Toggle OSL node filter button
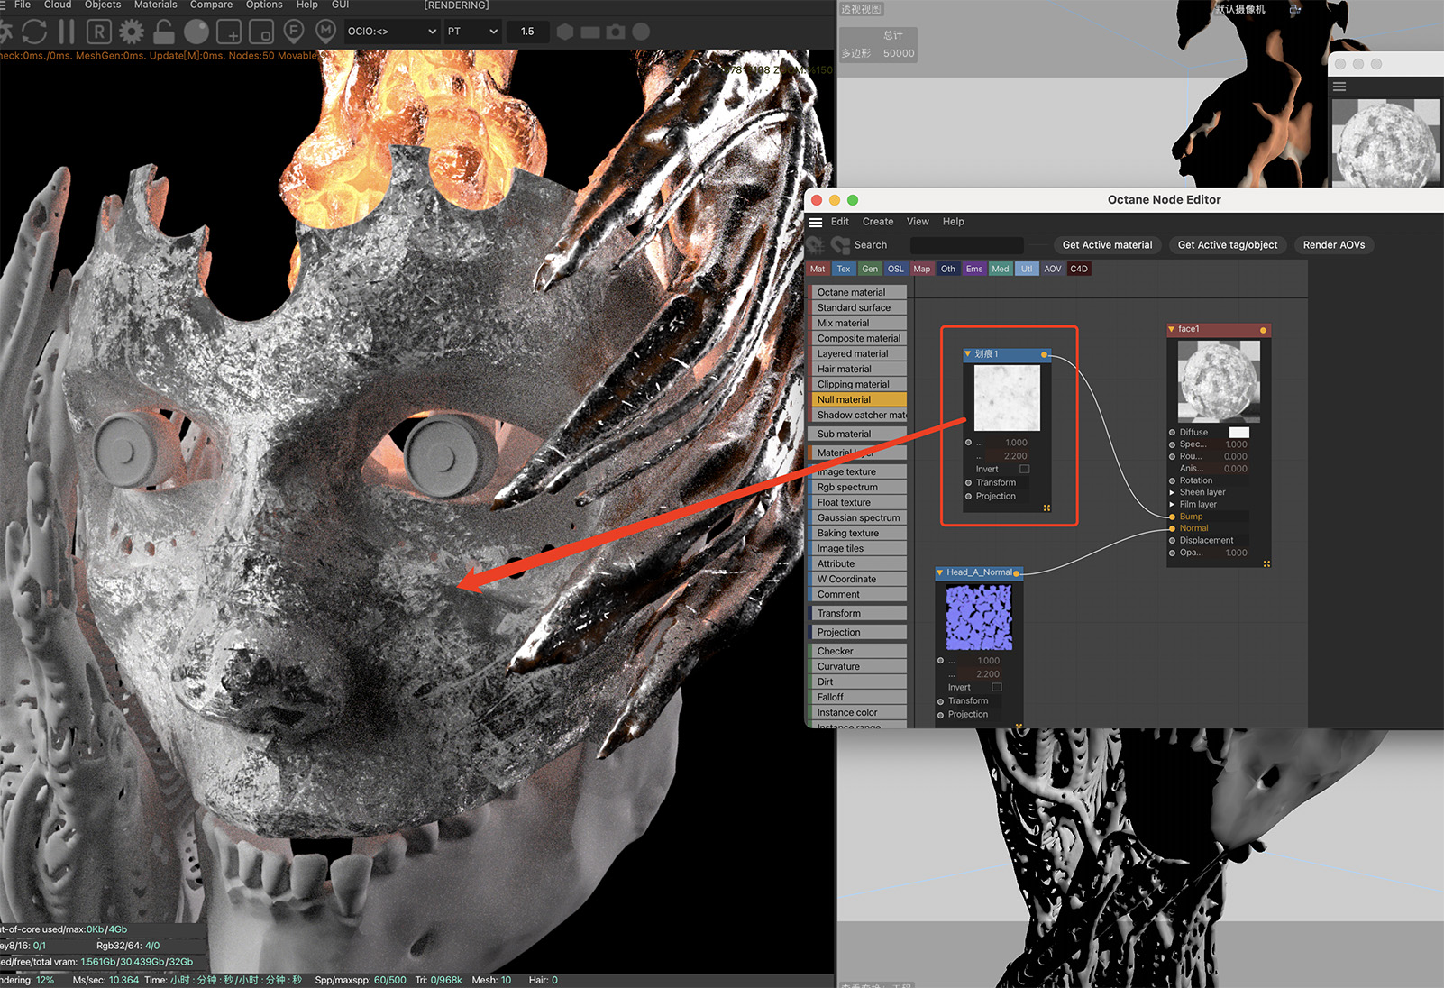Viewport: 1444px width, 988px height. pos(896,269)
